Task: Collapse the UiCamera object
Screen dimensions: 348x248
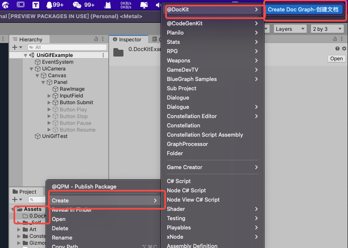Action: [x=31, y=69]
